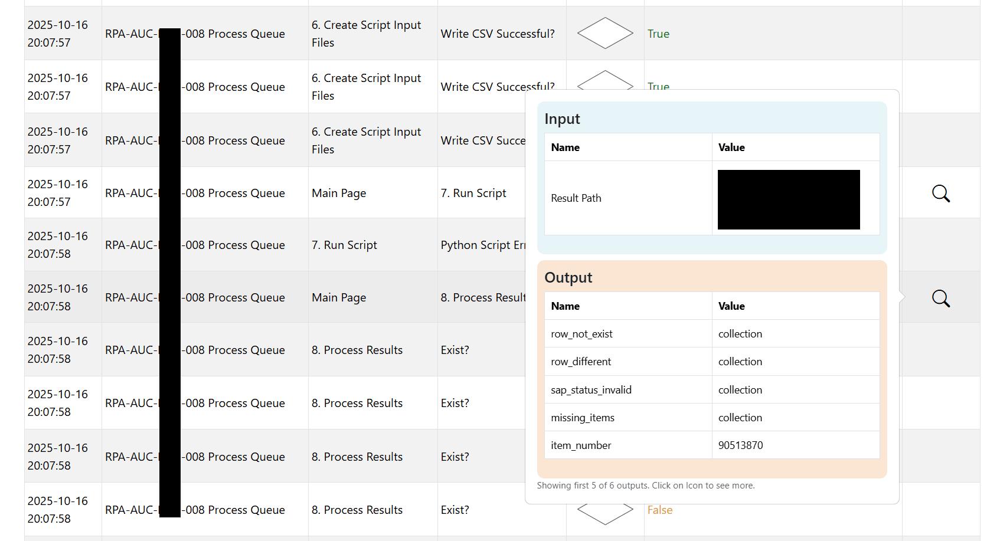Screen dimensions: 987x541
Task: Click the redacted Result Path value
Action: 788,199
